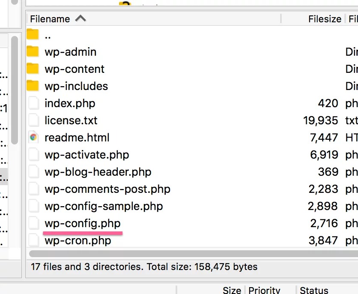Click the wp-comments-post.php file icon
The height and width of the screenshot is (294, 358).
[x=34, y=189]
